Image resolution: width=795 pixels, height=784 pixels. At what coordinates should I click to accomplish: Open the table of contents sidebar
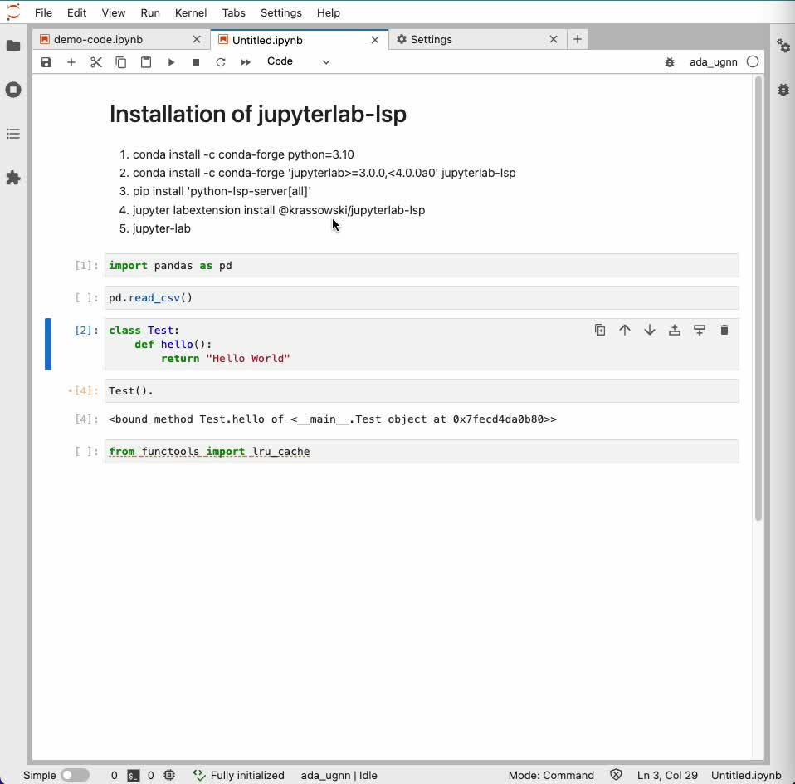(x=13, y=133)
